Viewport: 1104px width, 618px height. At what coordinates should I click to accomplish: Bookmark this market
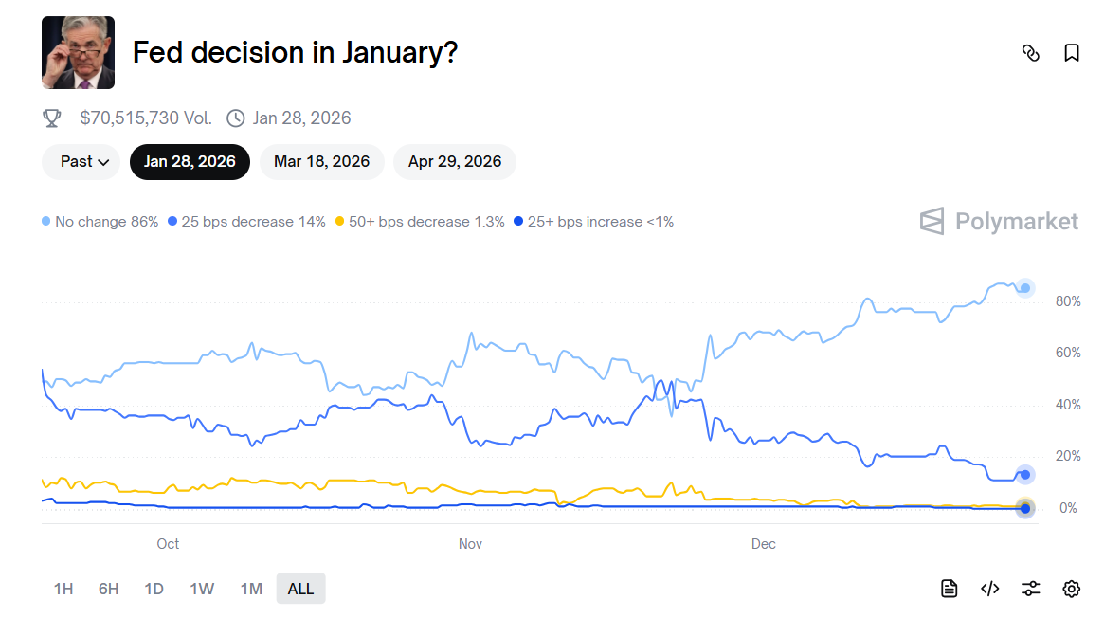click(1071, 53)
